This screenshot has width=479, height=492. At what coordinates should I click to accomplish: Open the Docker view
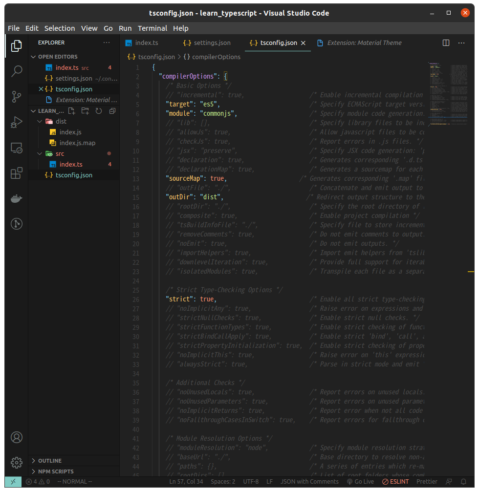click(16, 199)
